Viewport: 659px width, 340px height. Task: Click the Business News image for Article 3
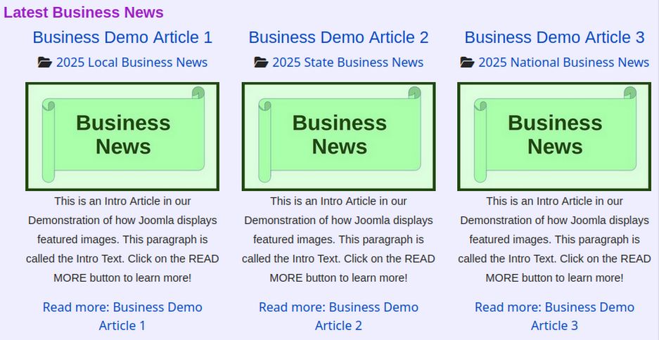point(554,136)
